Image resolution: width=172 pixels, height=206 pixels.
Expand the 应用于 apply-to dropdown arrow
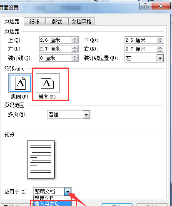pyautogui.click(x=68, y=191)
